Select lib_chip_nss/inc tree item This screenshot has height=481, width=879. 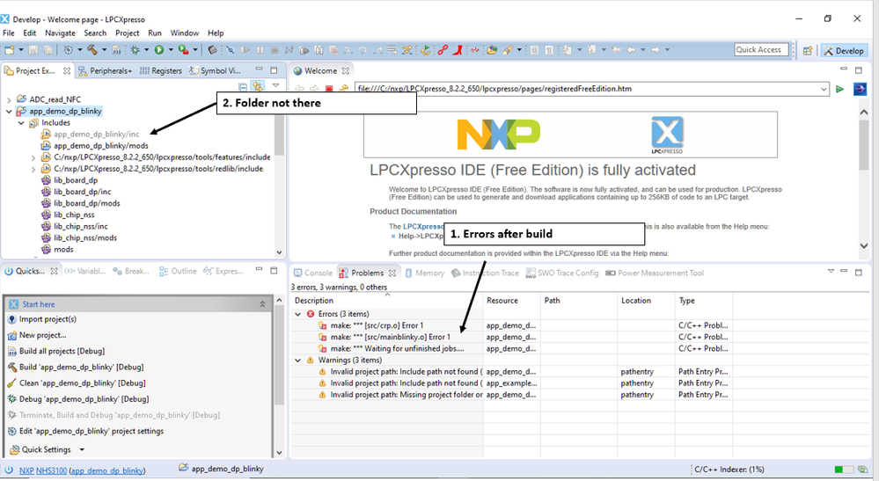click(81, 227)
